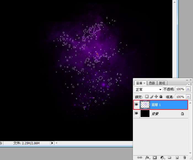193x160 pixels.
Task: Add a layer mask
Action: [x=155, y=158]
